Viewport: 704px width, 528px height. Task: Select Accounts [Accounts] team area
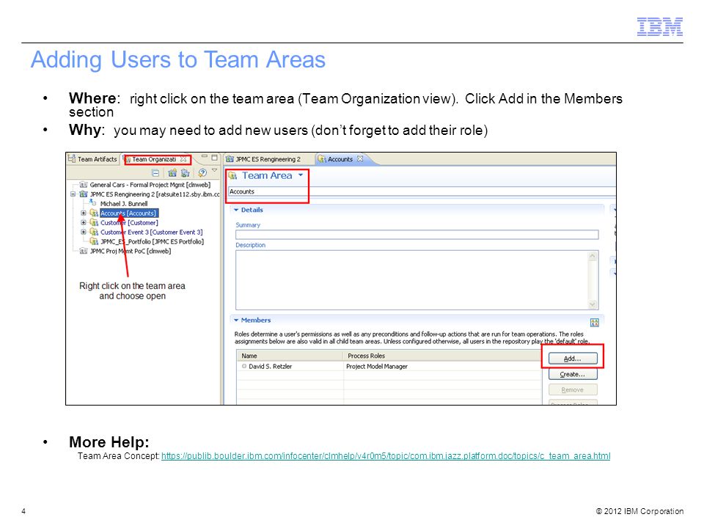pyautogui.click(x=128, y=213)
